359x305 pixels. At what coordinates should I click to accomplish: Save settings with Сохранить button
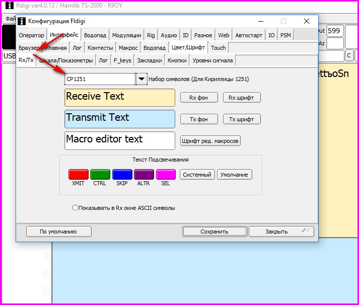(x=214, y=232)
